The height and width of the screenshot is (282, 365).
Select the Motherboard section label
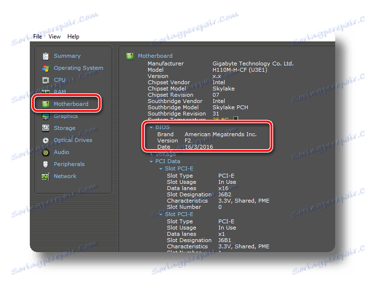(71, 104)
